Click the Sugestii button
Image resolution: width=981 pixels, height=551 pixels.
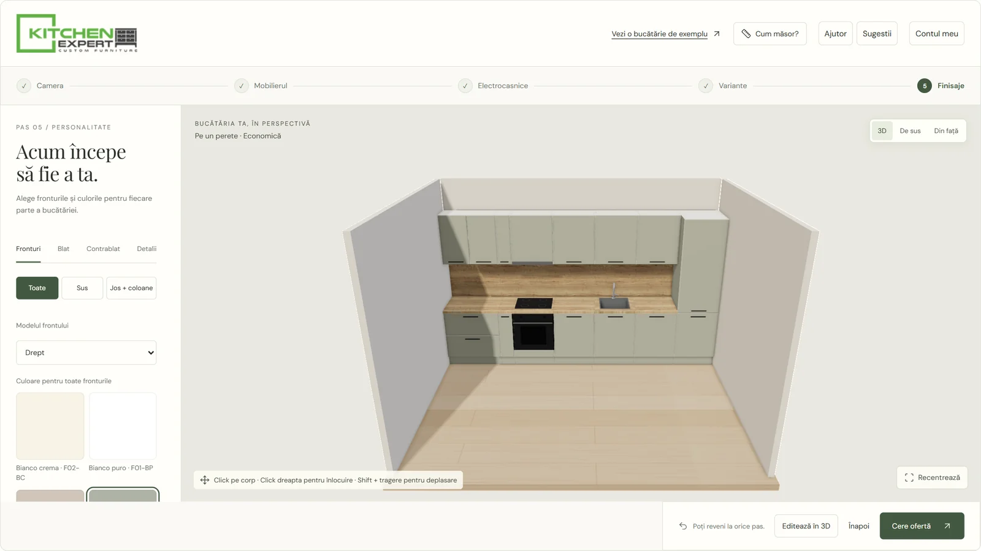[877, 34]
